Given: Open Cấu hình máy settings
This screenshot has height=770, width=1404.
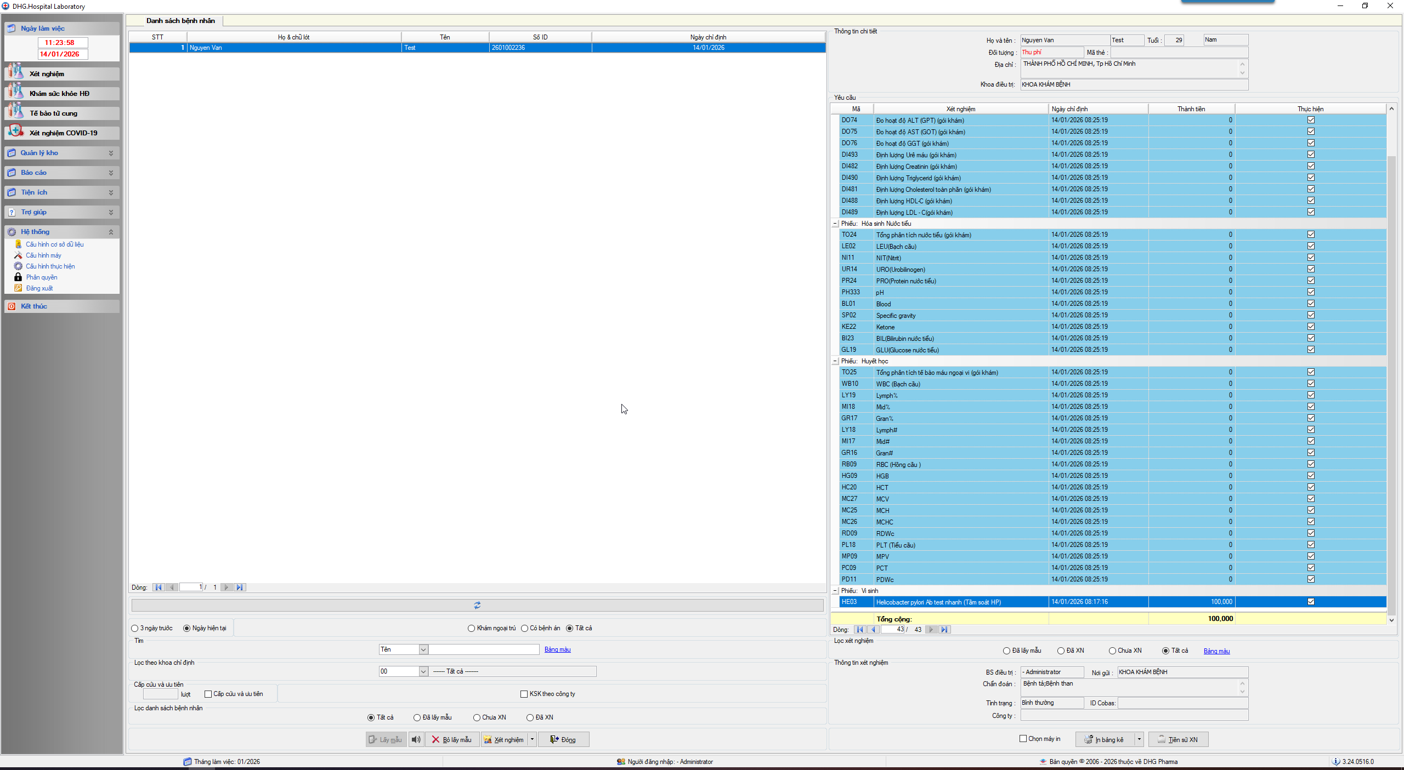Looking at the screenshot, I should point(43,255).
